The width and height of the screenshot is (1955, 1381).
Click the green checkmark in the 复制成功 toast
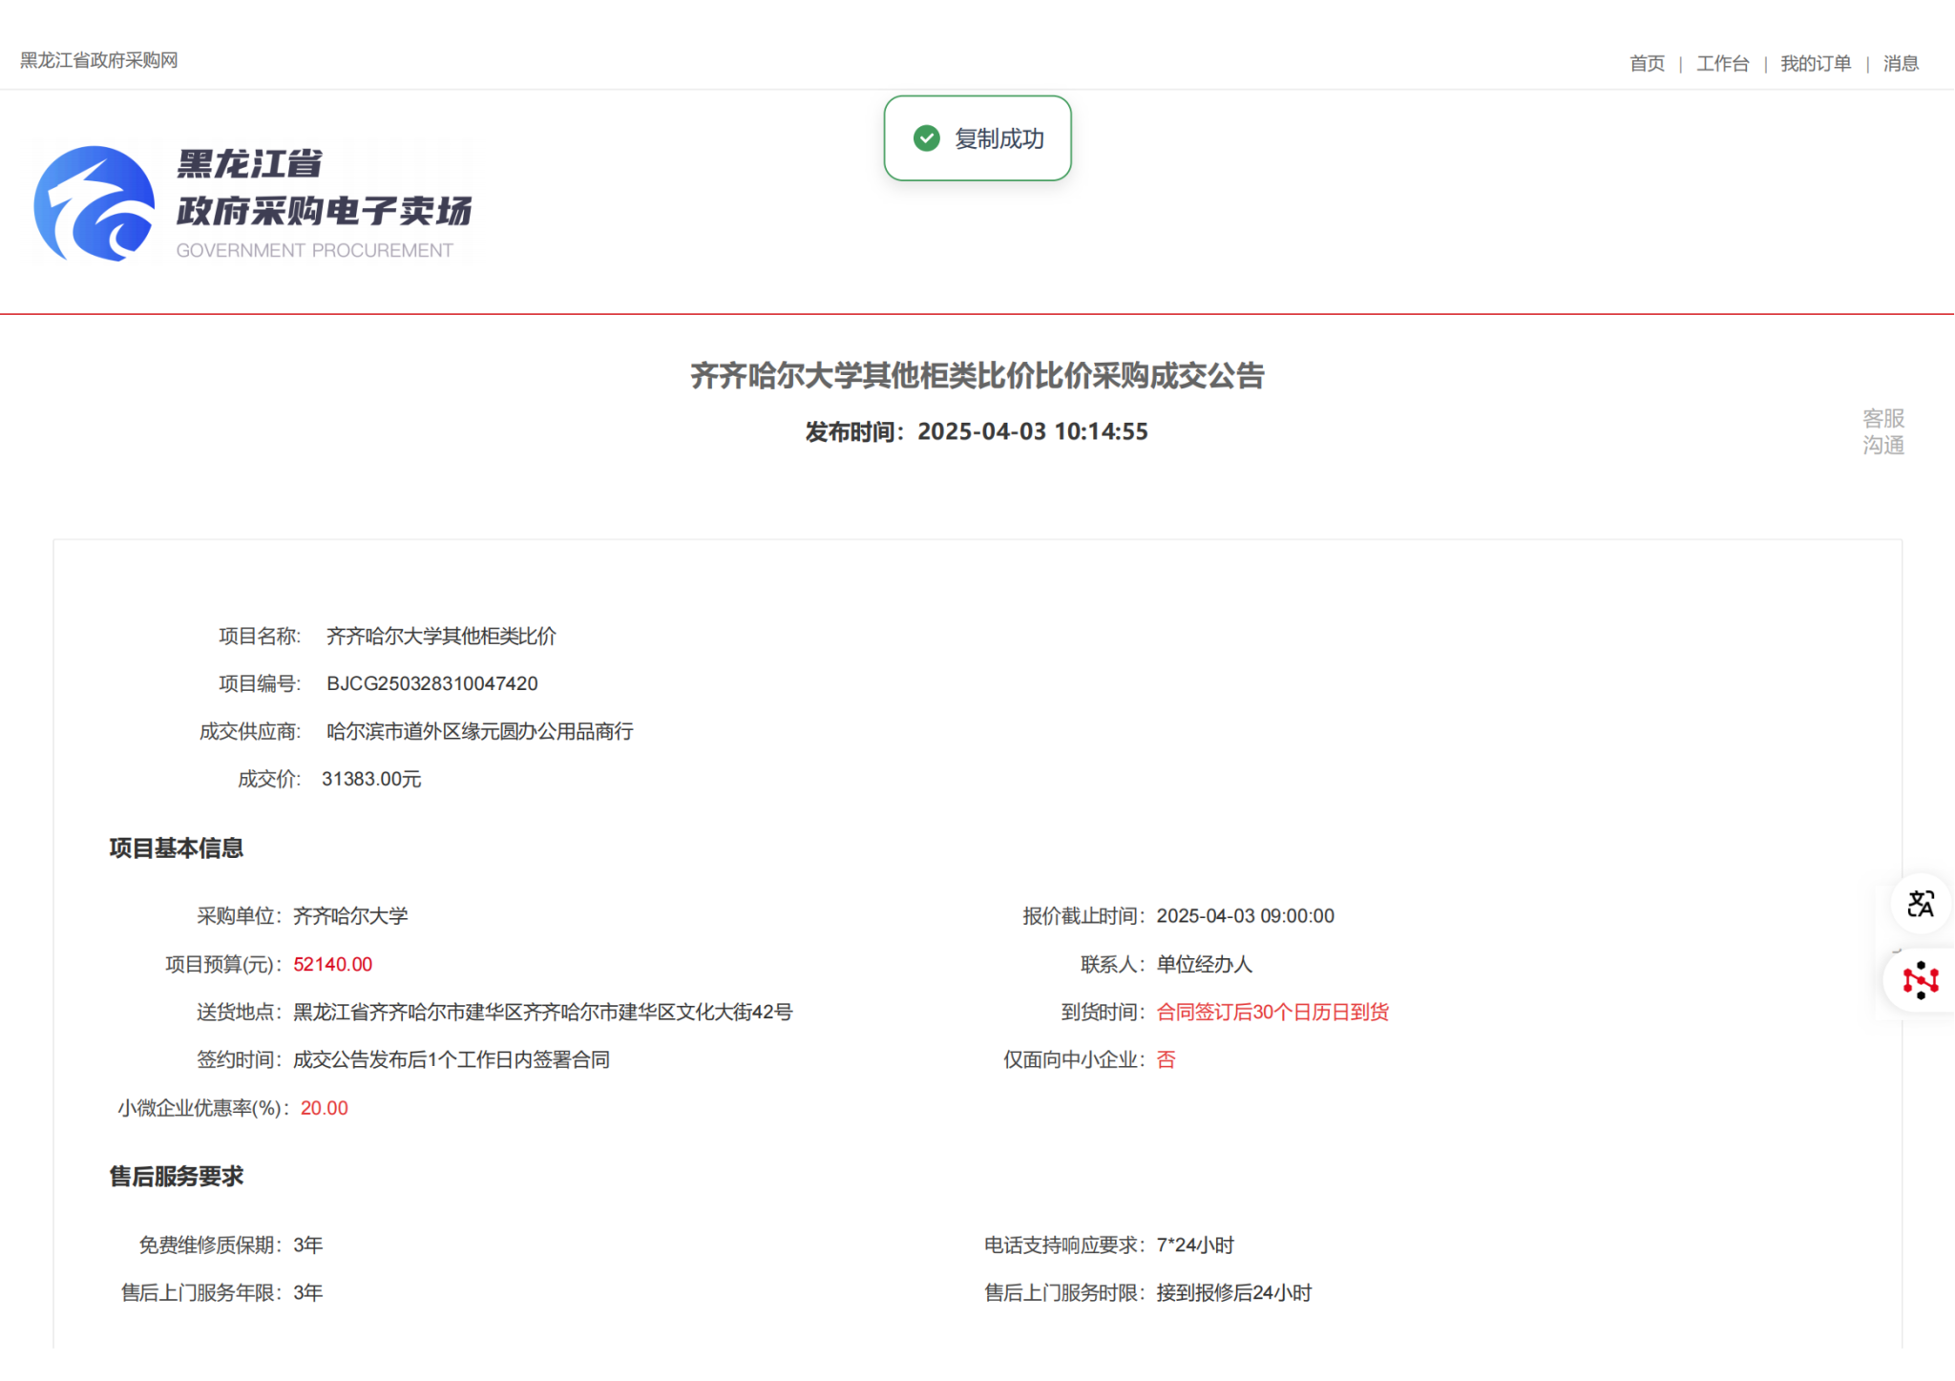point(926,138)
